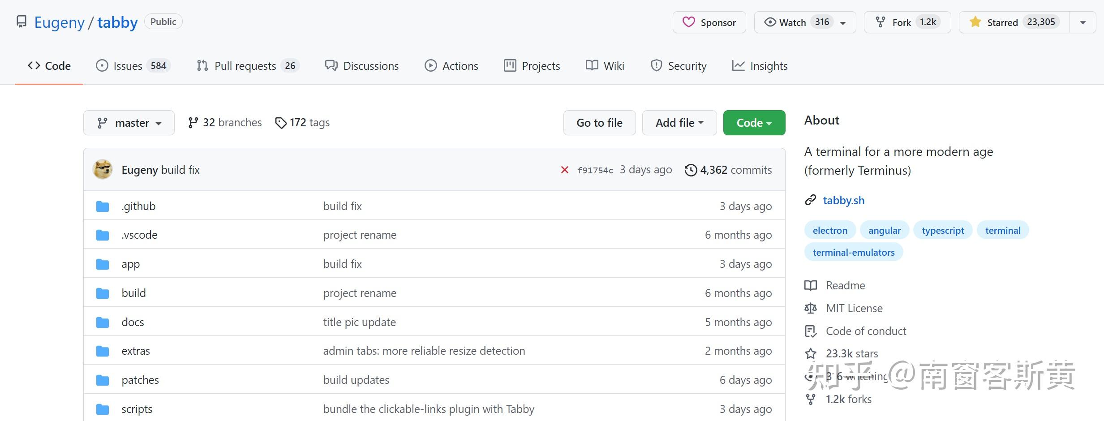Switch to the Code tab
Image resolution: width=1104 pixels, height=421 pixels.
(x=49, y=66)
